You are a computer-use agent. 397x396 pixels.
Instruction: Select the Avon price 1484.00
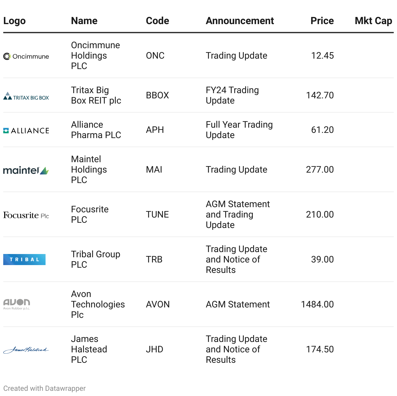(317, 304)
